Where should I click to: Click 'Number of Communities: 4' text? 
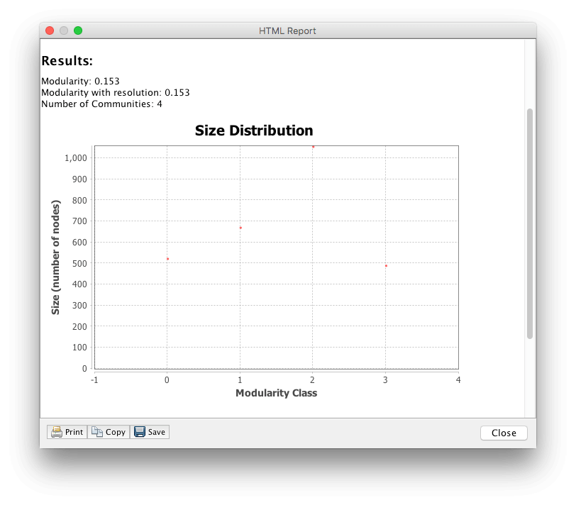[101, 104]
